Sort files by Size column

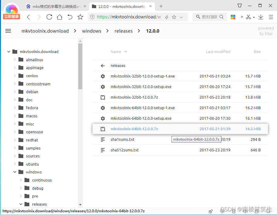coord(257,52)
